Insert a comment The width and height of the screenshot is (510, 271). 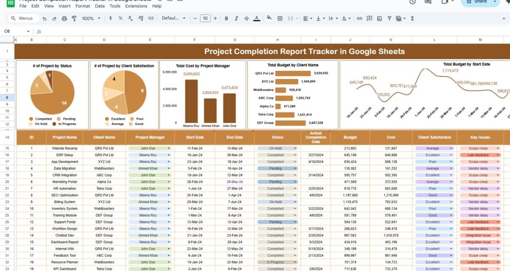coord(370,19)
